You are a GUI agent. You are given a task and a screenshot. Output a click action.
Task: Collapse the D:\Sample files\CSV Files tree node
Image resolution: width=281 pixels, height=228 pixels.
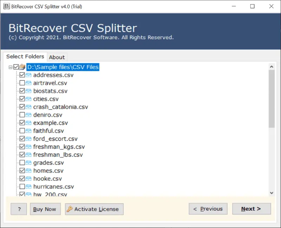pos(10,67)
